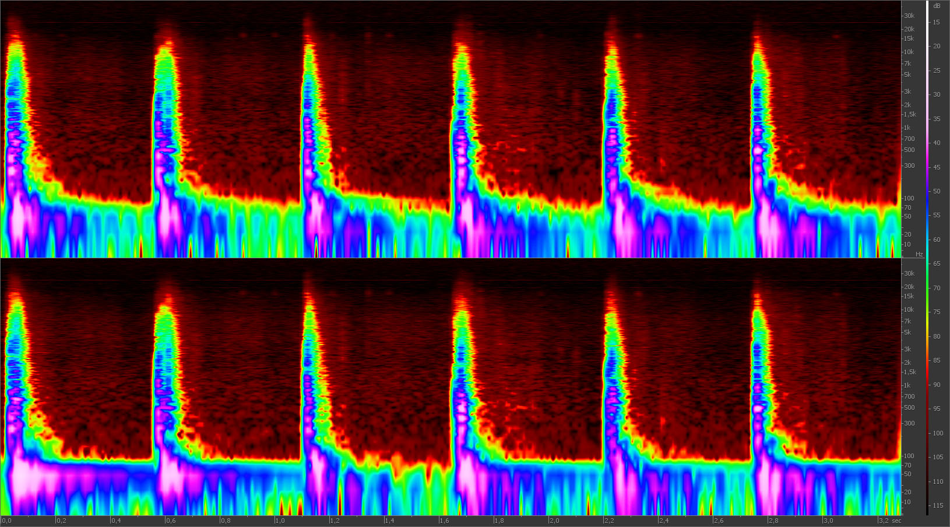Click the 1,4 marker on the timeline
Screen dimensions: 950x527
[x=389, y=521]
